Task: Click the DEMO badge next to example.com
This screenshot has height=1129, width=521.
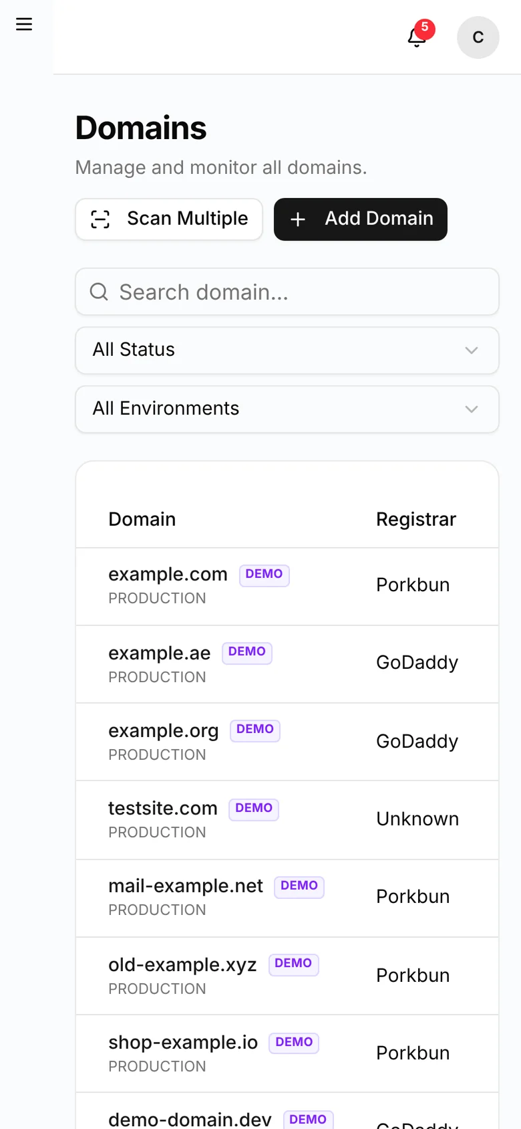Action: pos(265,575)
